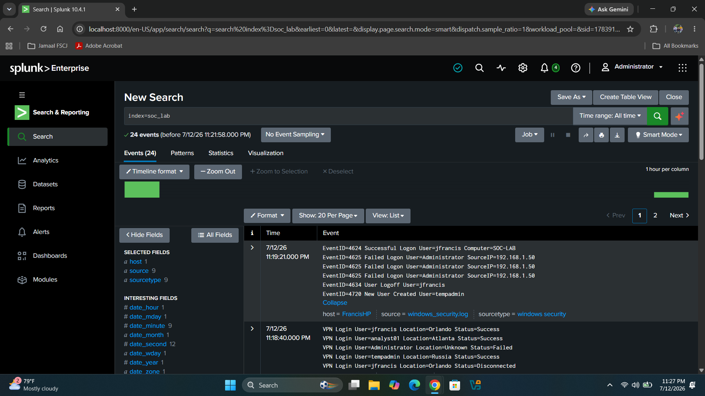The image size is (705, 396).
Task: Collapse the sidebar with the hamburger icon
Action: pos(22,95)
